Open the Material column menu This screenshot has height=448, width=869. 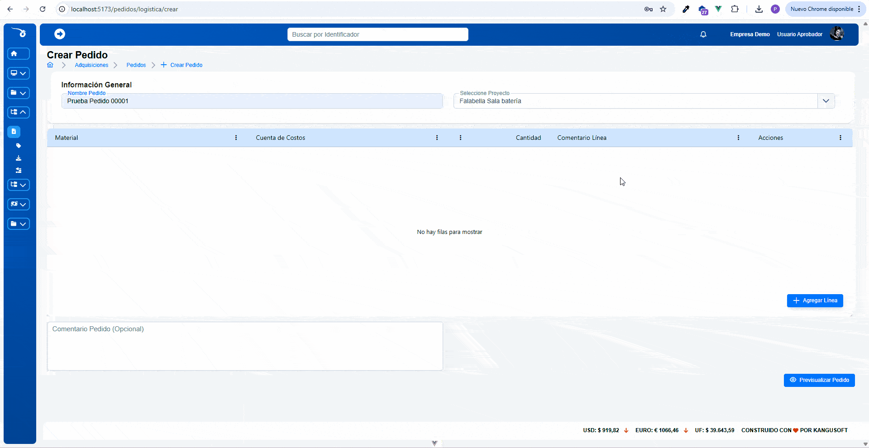(x=236, y=138)
